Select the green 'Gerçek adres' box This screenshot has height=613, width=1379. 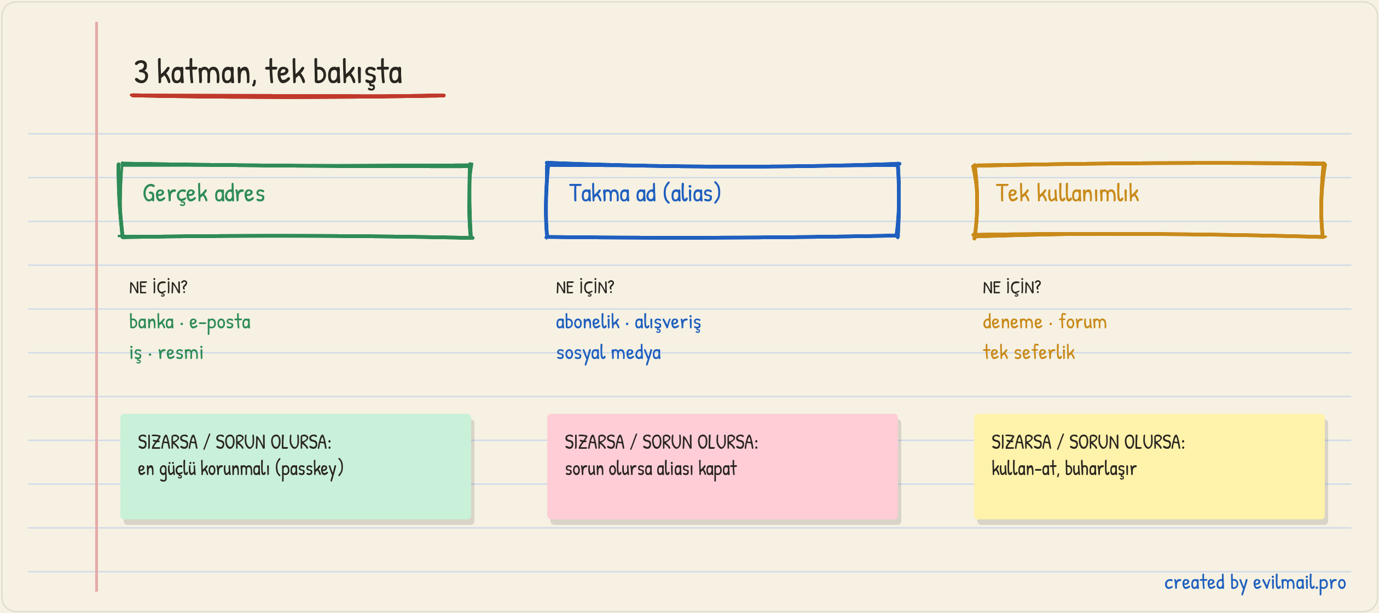(x=296, y=200)
